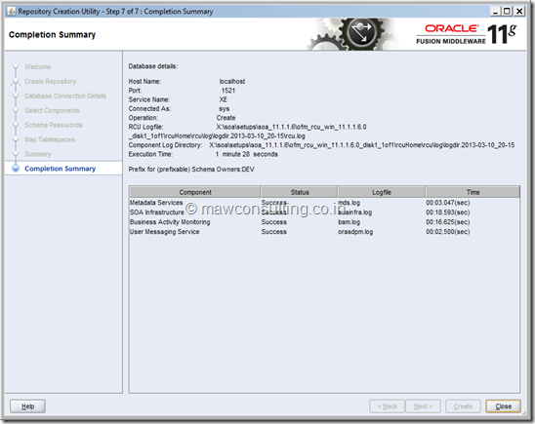Click the service name value XE
Viewport: 535px width, 424px height.
(x=224, y=99)
